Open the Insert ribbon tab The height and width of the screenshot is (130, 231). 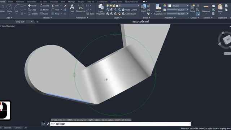coord(10,1)
